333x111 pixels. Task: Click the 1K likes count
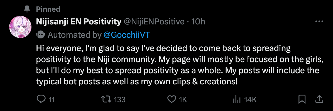[x=183, y=99]
